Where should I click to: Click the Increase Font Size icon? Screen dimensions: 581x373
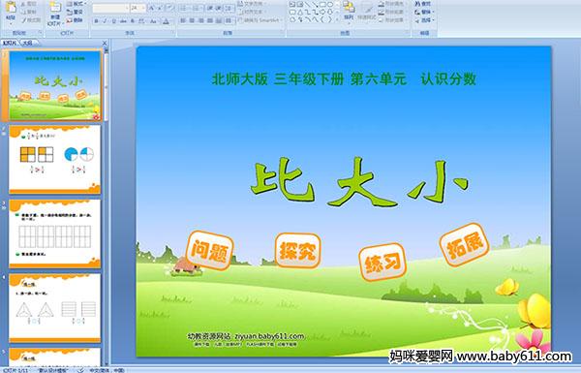152,8
